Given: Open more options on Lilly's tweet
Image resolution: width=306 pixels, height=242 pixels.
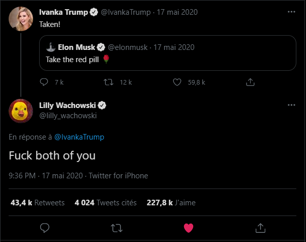Looking at the screenshot, I should [291, 105].
